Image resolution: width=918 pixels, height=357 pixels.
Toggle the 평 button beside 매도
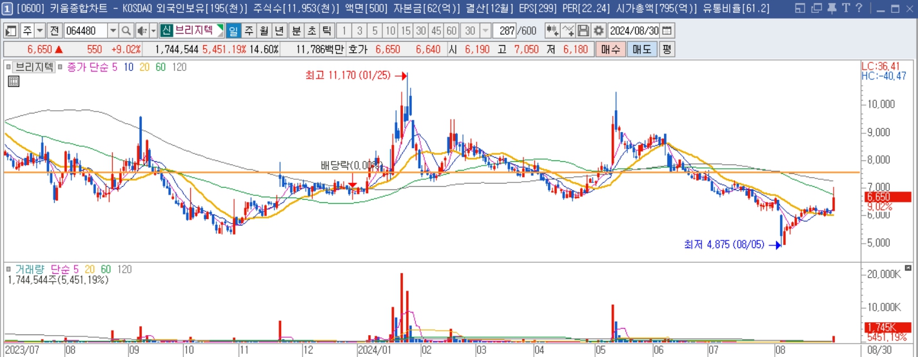tap(667, 50)
